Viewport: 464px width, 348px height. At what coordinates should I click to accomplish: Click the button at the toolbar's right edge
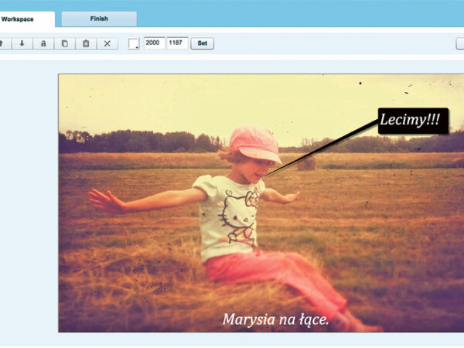460,43
